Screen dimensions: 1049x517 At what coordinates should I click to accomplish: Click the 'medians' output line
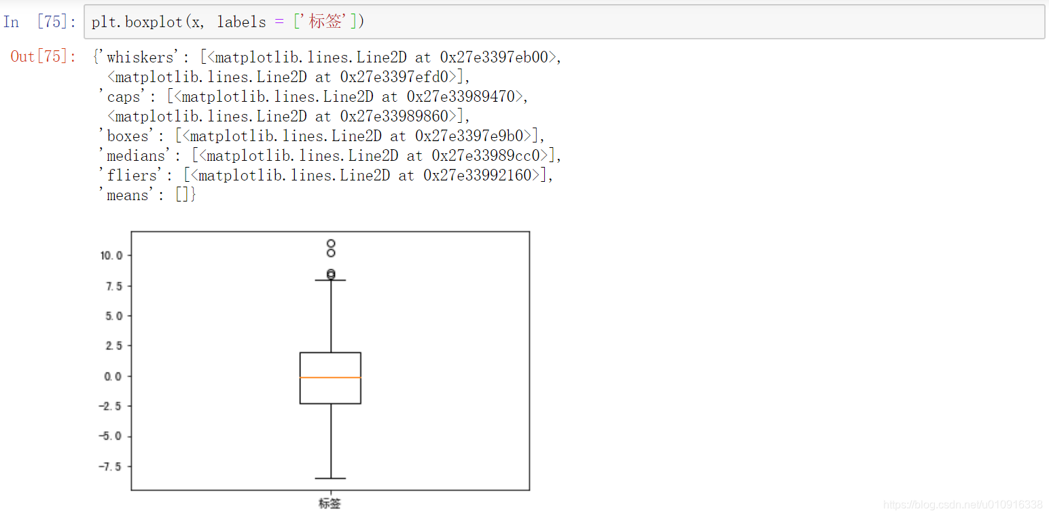[x=330, y=156]
